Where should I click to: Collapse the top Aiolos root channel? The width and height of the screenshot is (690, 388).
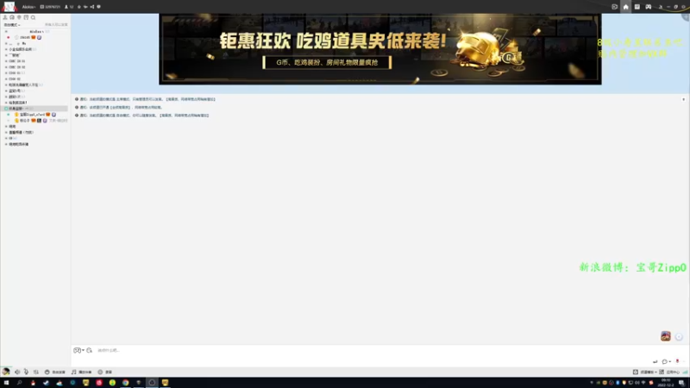click(6, 32)
